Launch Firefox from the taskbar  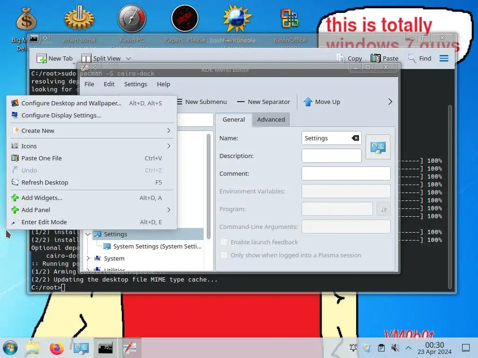tap(56, 348)
